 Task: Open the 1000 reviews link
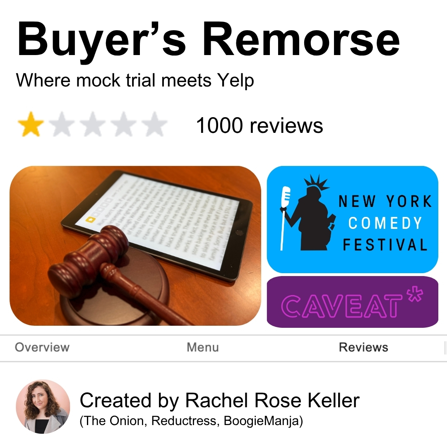click(x=260, y=125)
